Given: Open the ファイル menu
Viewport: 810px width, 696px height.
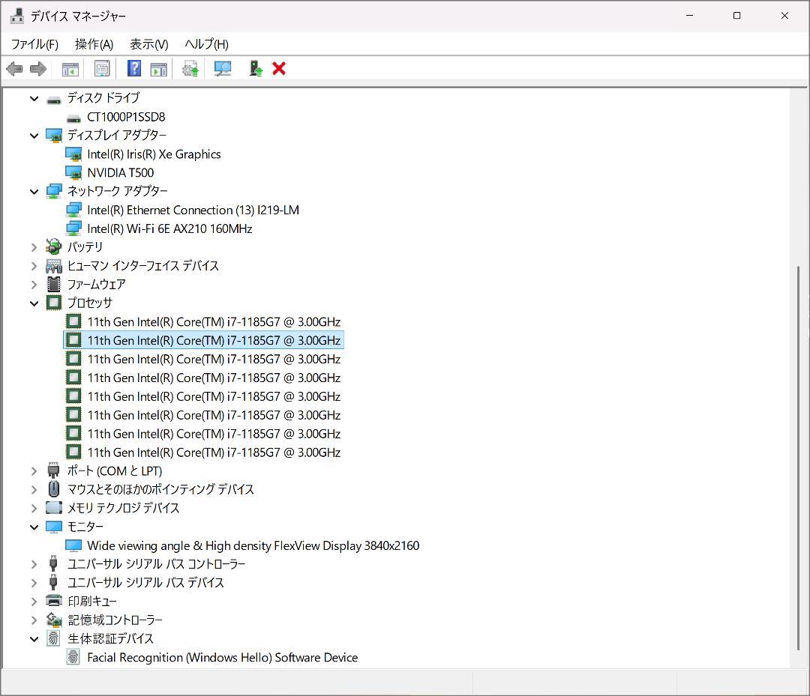Looking at the screenshot, I should point(34,44).
